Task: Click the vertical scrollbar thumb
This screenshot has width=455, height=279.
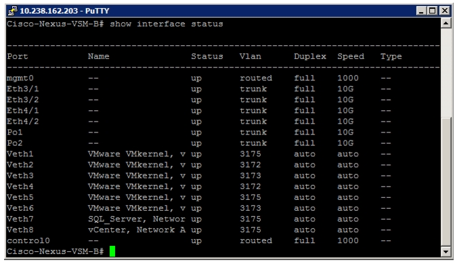Action: (446, 182)
